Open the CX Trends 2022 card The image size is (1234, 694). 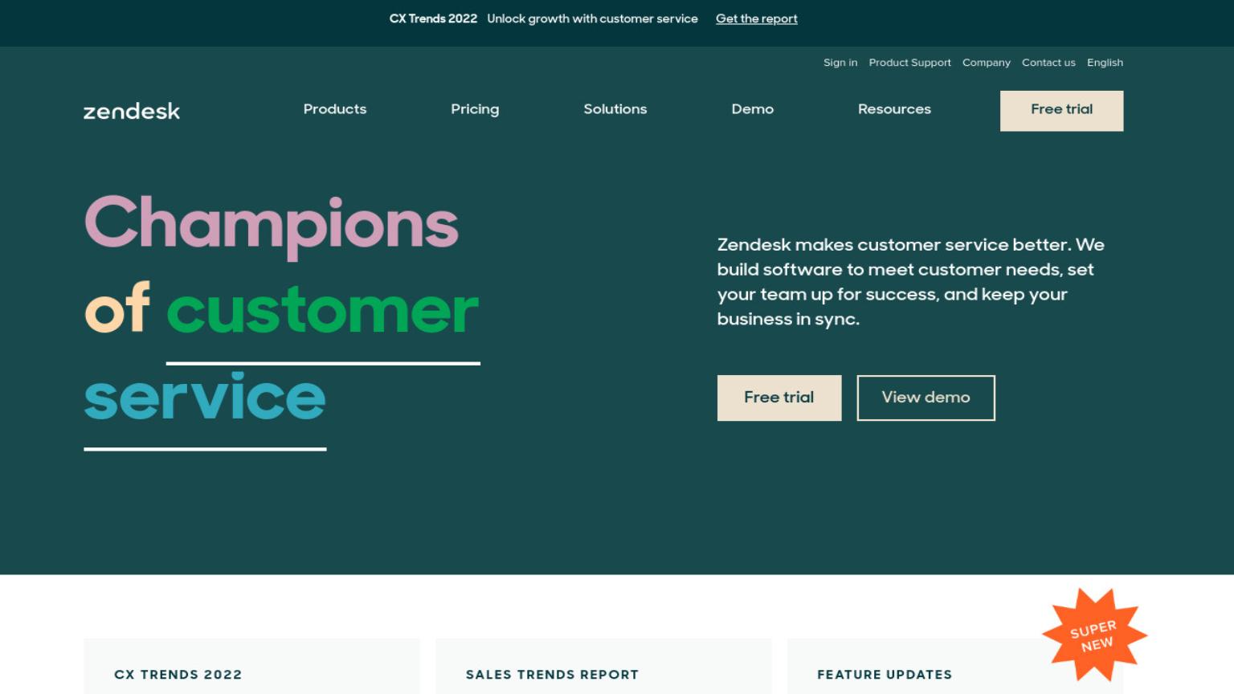click(251, 667)
